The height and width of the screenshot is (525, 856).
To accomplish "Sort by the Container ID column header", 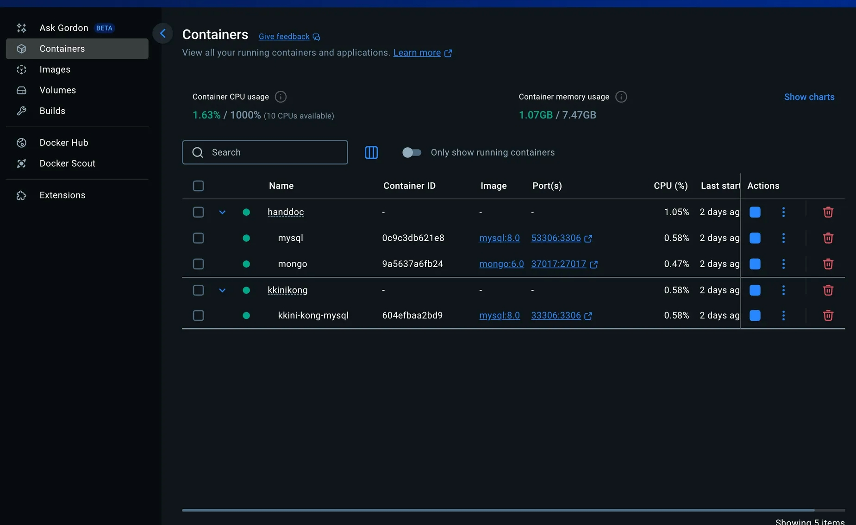I will [409, 186].
